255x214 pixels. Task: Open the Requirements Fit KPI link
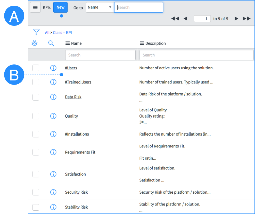(x=80, y=152)
